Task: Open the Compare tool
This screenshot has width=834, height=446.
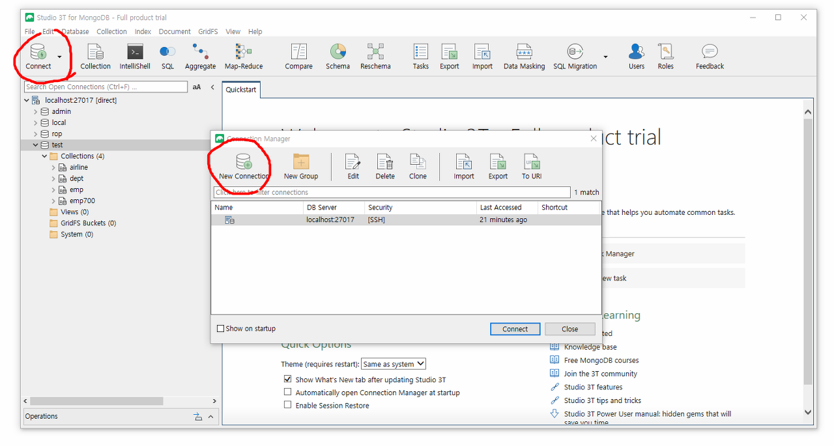Action: point(298,57)
